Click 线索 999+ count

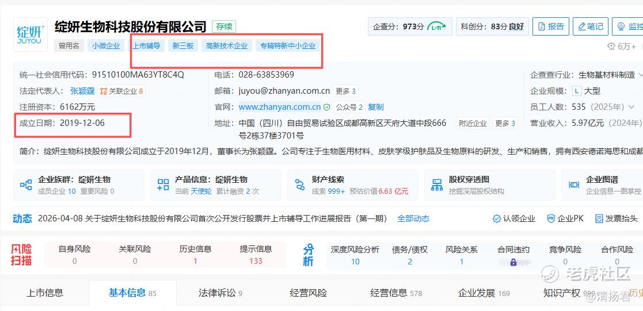[328, 191]
